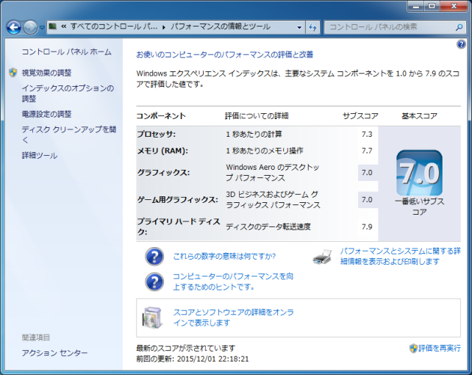Click the breadcrumb overflow chevrons «

[x=63, y=26]
